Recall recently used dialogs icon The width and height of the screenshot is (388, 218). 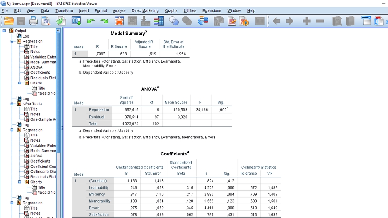76,21
